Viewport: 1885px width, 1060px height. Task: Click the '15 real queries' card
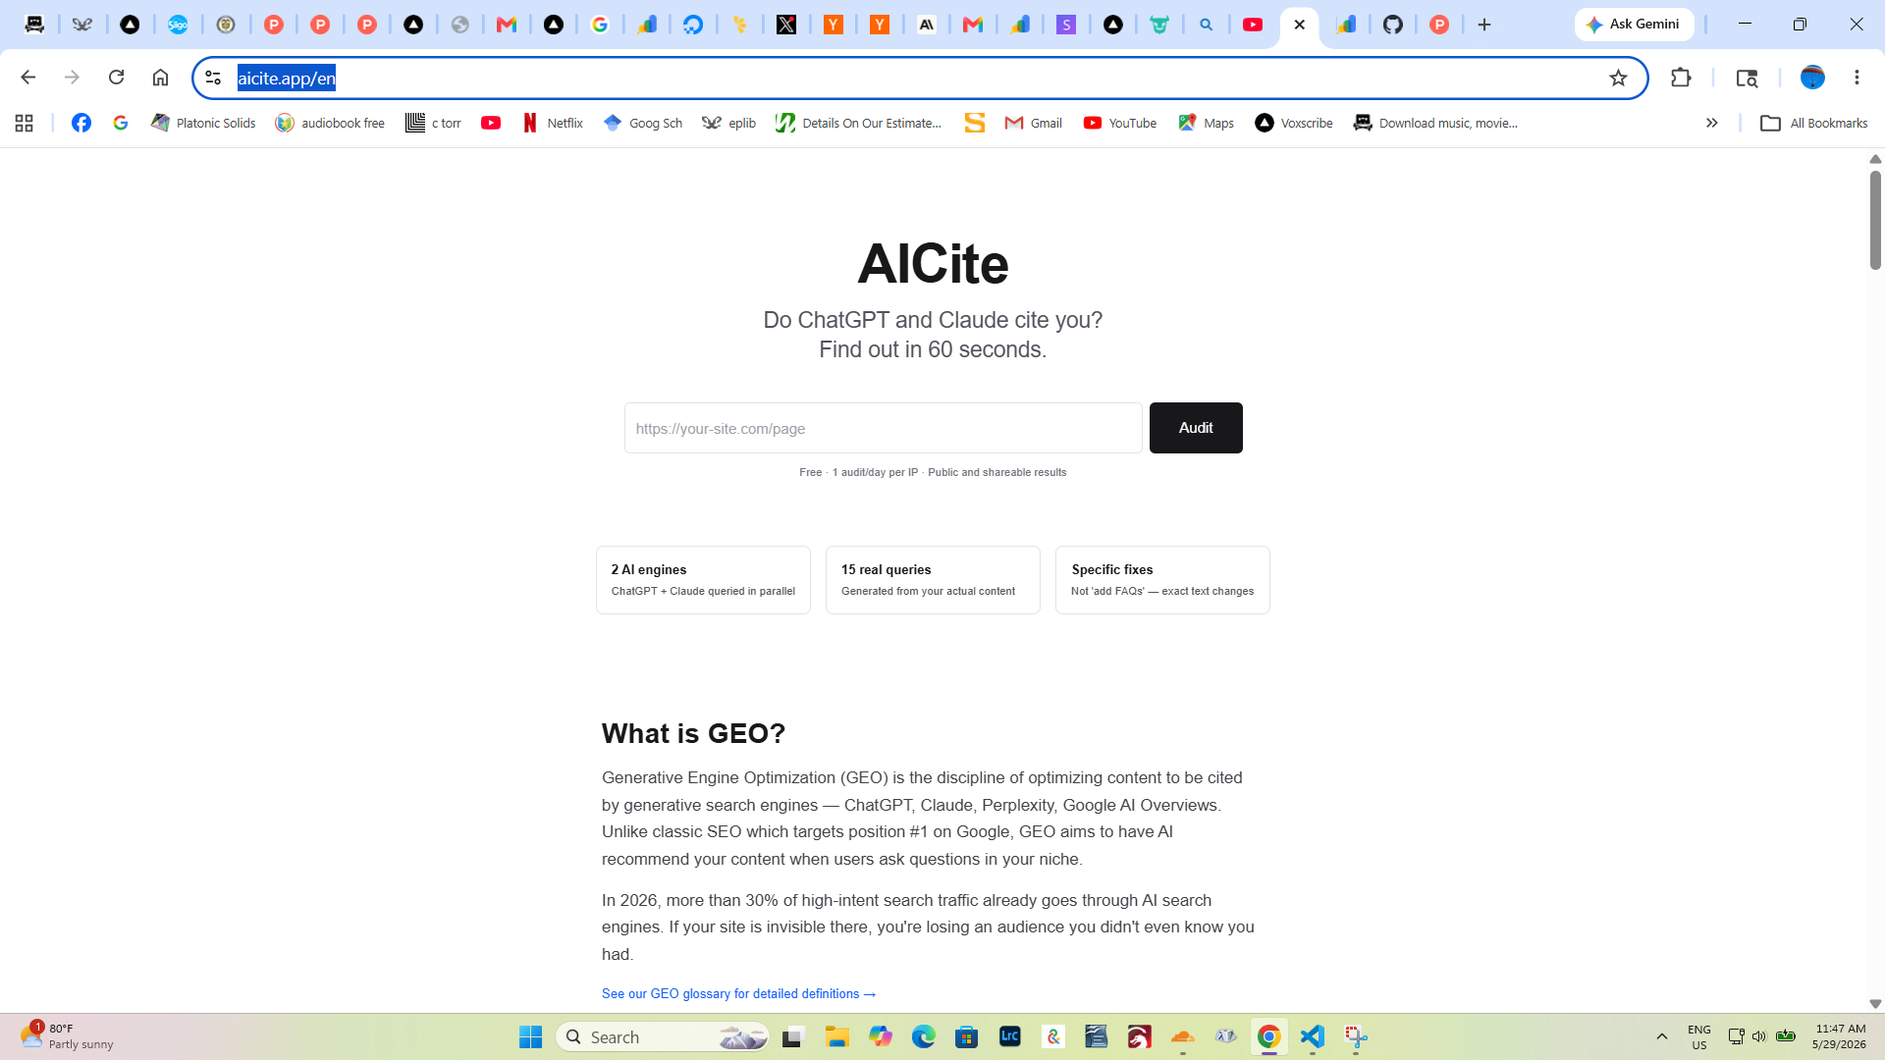[x=933, y=580]
